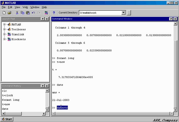
Task: Click the Command Window scroll down arrow
Action: tap(175, 110)
